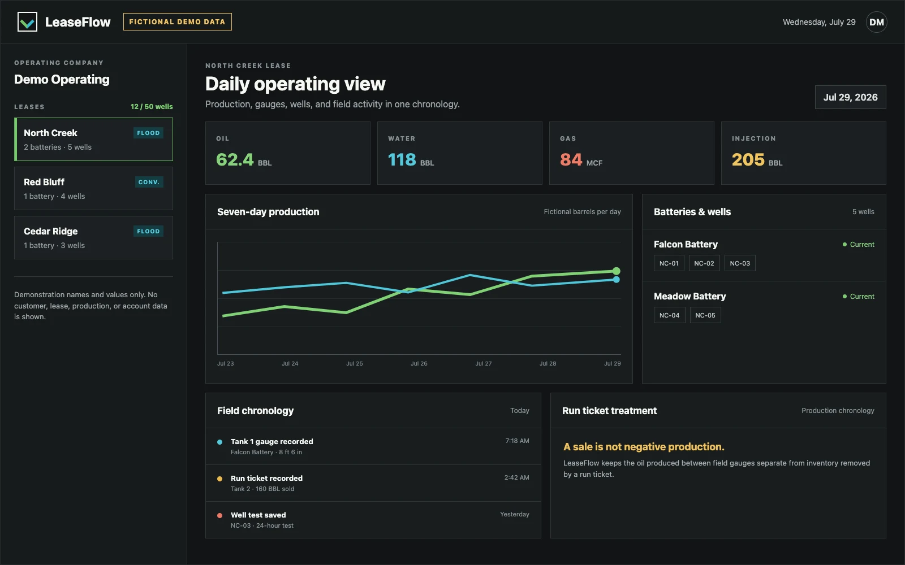Click the Wednesday, July 29 header date
905x565 pixels.
coord(819,22)
